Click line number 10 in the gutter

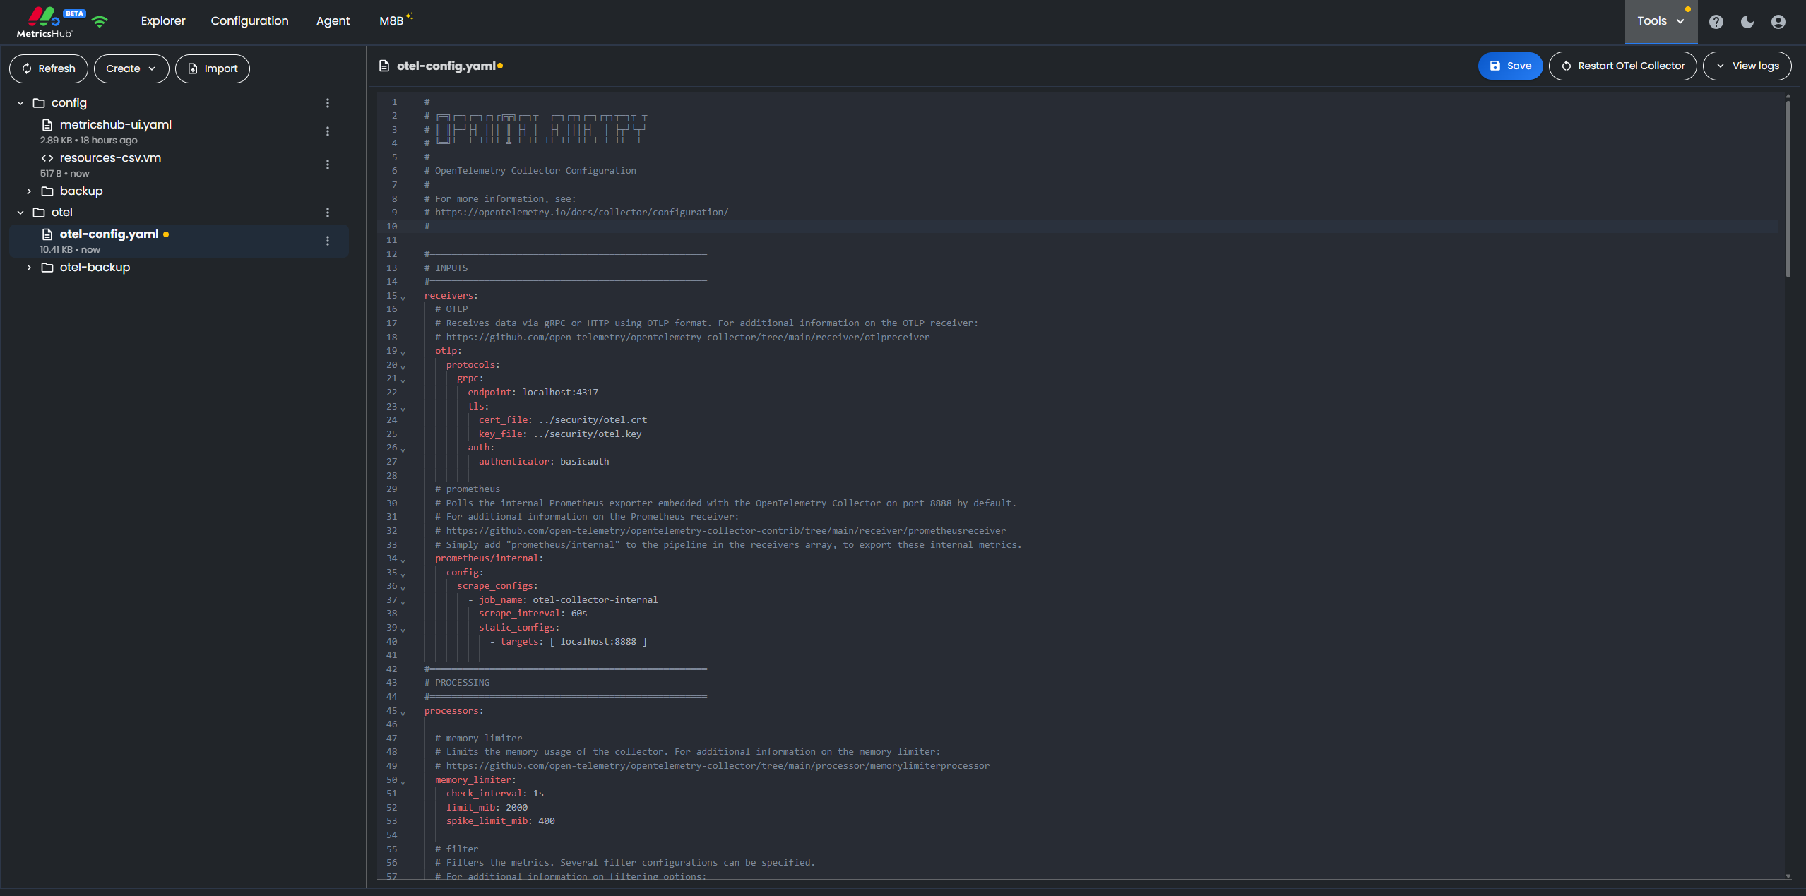pyautogui.click(x=391, y=227)
